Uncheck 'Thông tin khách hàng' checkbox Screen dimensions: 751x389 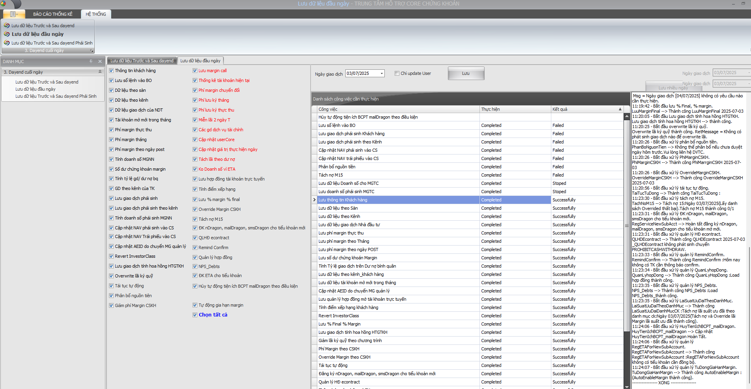[111, 71]
